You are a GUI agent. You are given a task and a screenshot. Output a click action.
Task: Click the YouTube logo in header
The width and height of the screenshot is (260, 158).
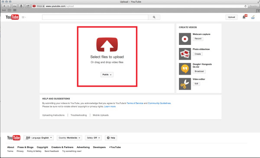coord(12,17)
